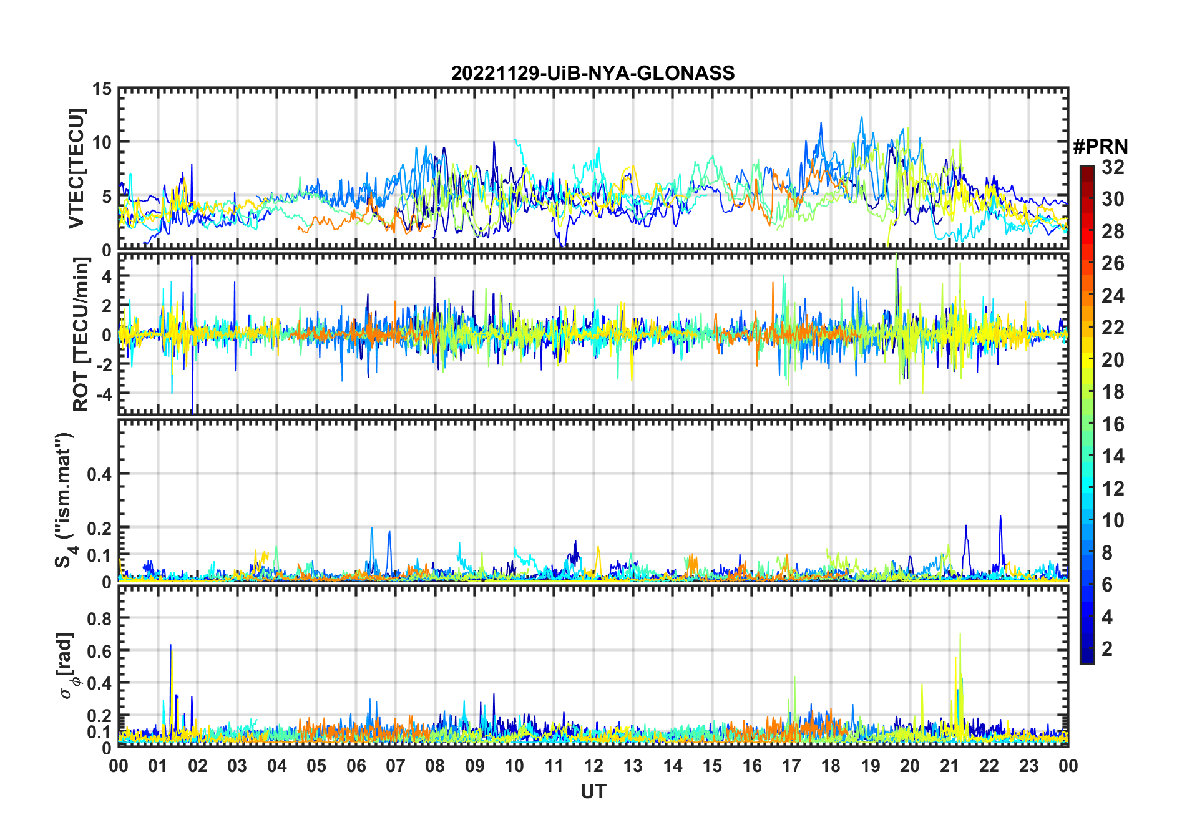Click the plot title 20221129-UiB-NYA-GLONASS

click(593, 73)
